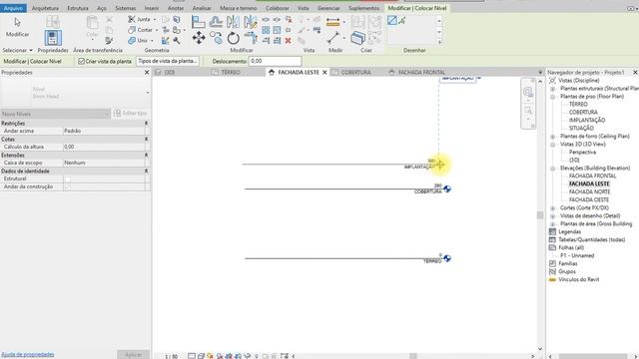Click the TÉRREO level head symbol

[447, 258]
